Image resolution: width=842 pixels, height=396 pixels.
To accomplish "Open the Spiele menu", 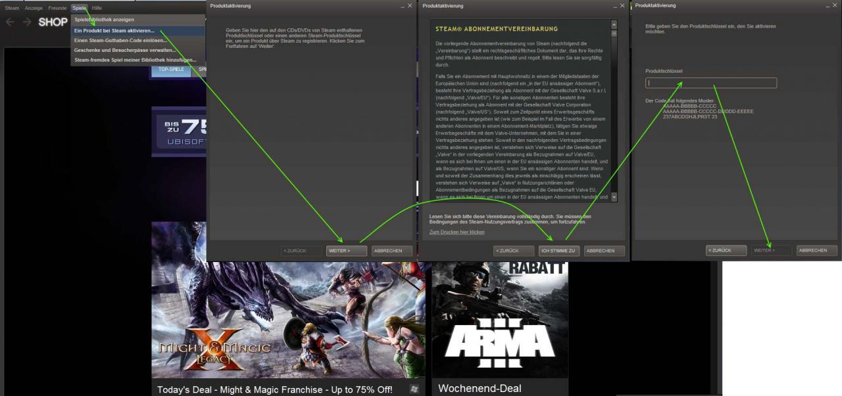I will (79, 7).
